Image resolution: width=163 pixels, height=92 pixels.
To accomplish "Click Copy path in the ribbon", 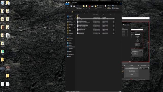I will coord(78,7).
